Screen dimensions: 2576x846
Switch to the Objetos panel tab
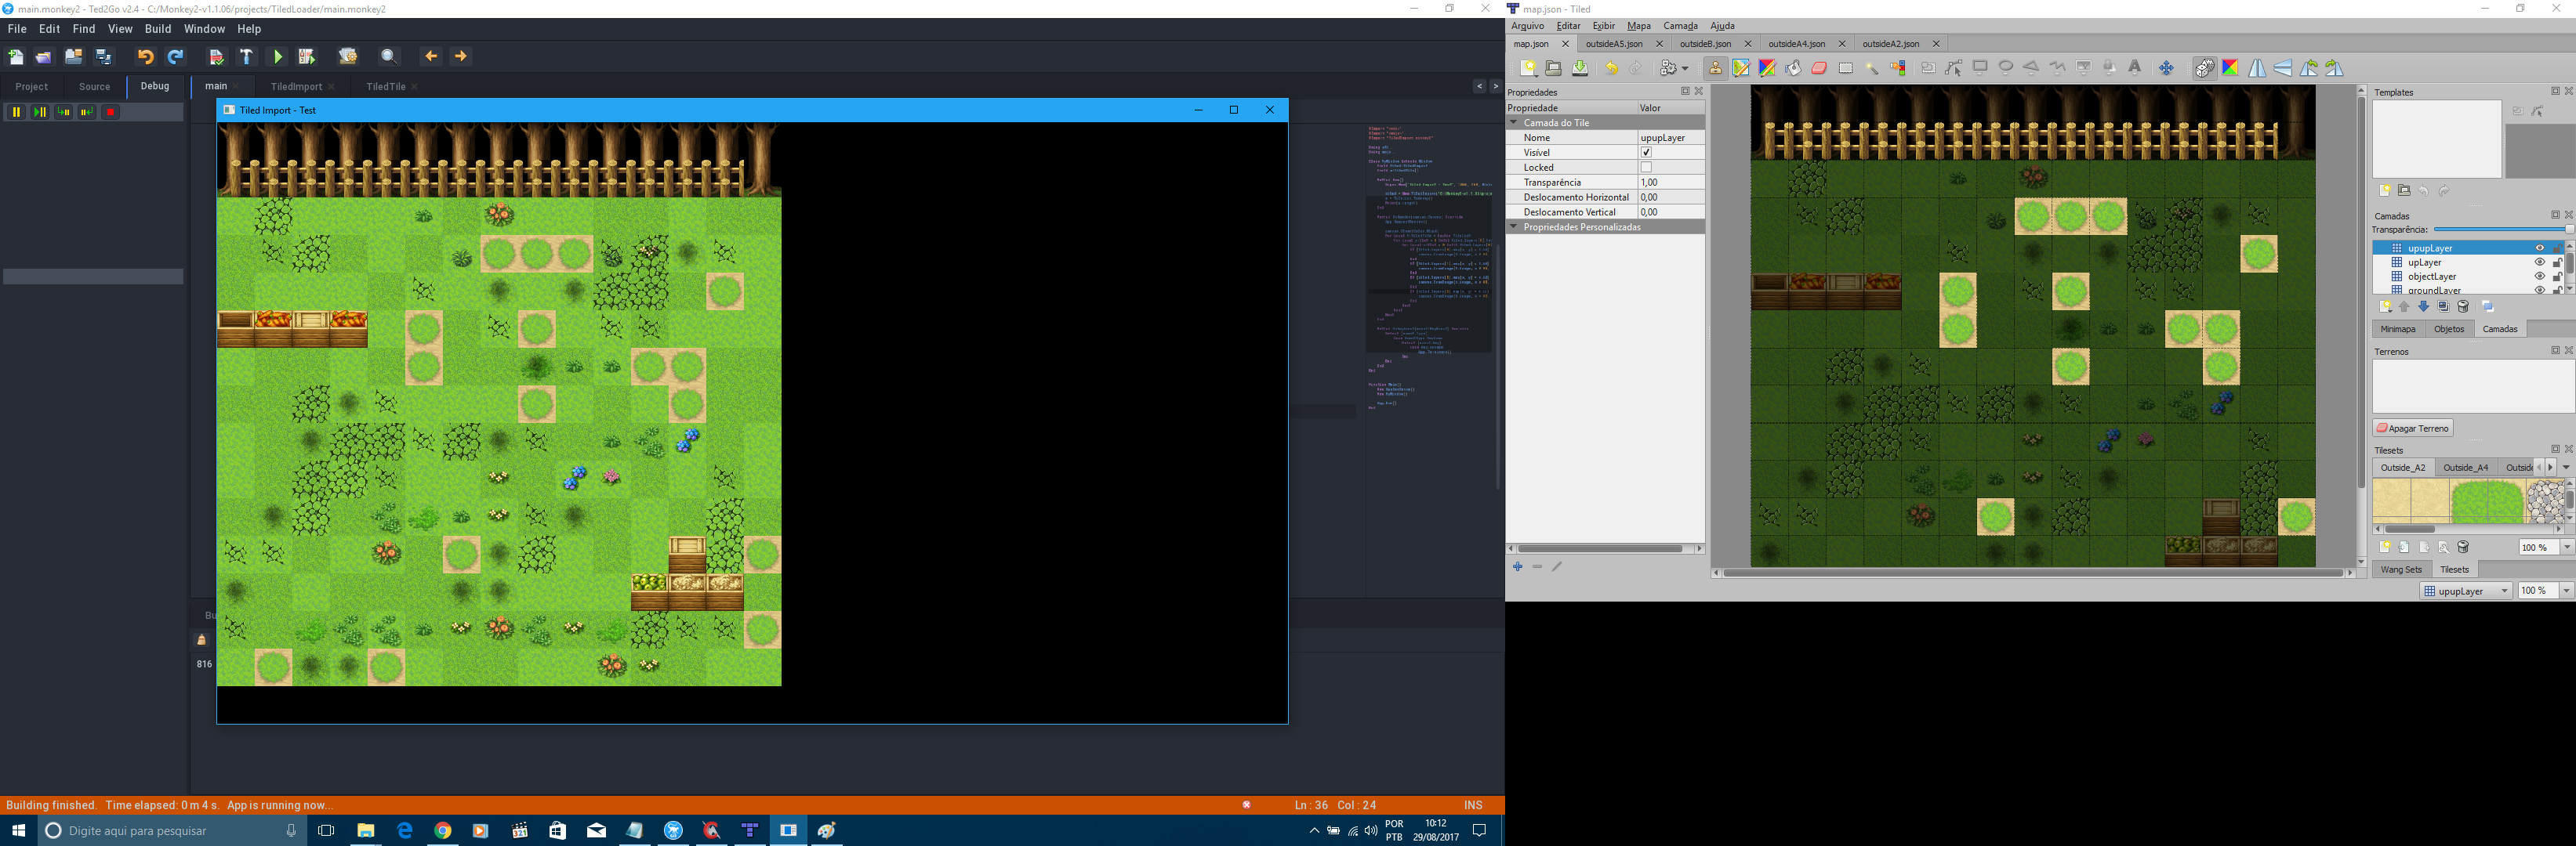point(2449,329)
